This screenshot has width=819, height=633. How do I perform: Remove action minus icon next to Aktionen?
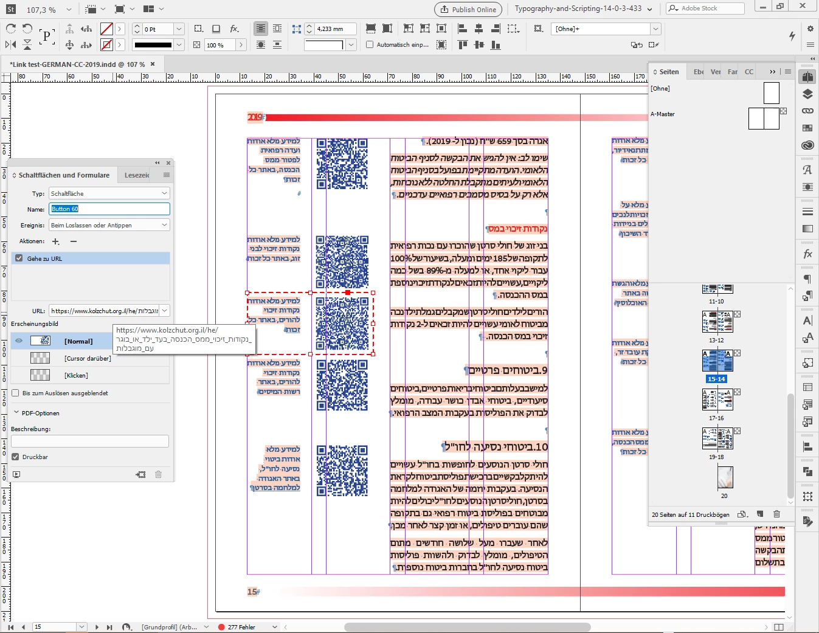(x=74, y=241)
